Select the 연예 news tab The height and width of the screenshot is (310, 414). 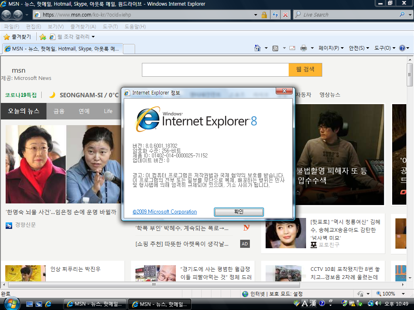click(x=84, y=111)
